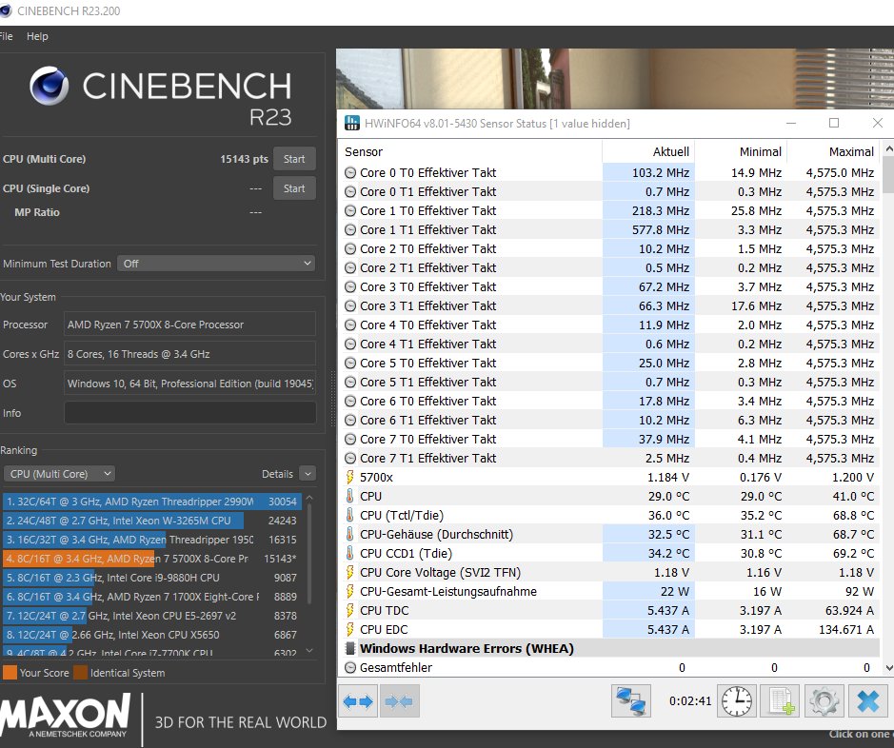Close sensors with blue X icon

pyautogui.click(x=867, y=701)
